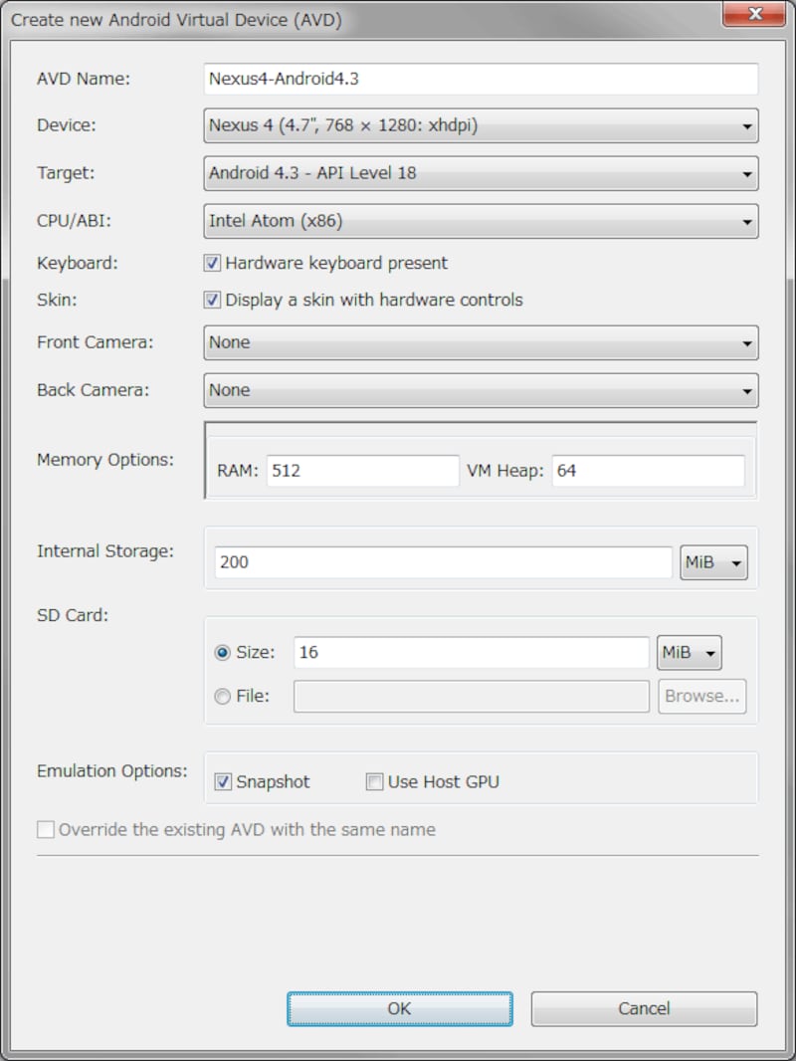Click the VM Heap value field
This screenshot has width=796, height=1061.
648,471
